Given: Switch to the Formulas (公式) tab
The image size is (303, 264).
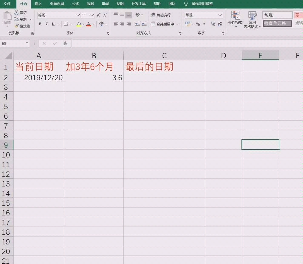Looking at the screenshot, I should click(75, 4).
